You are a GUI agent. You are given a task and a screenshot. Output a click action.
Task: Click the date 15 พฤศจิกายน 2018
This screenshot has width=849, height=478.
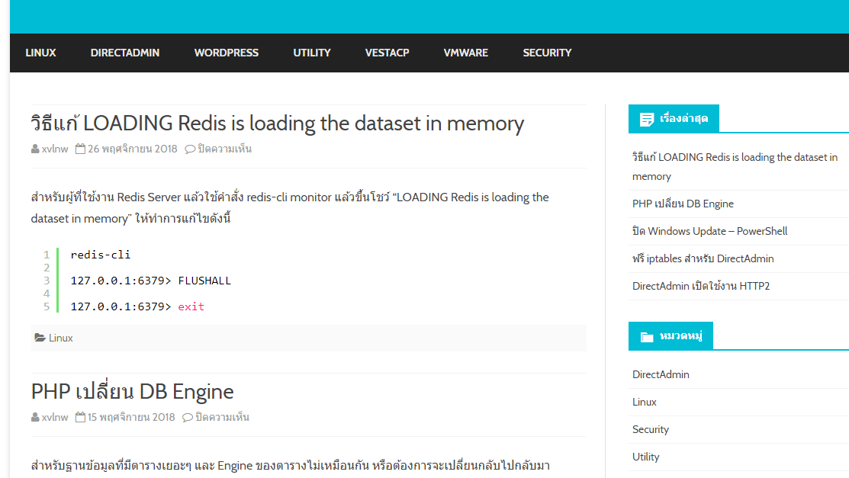point(131,417)
